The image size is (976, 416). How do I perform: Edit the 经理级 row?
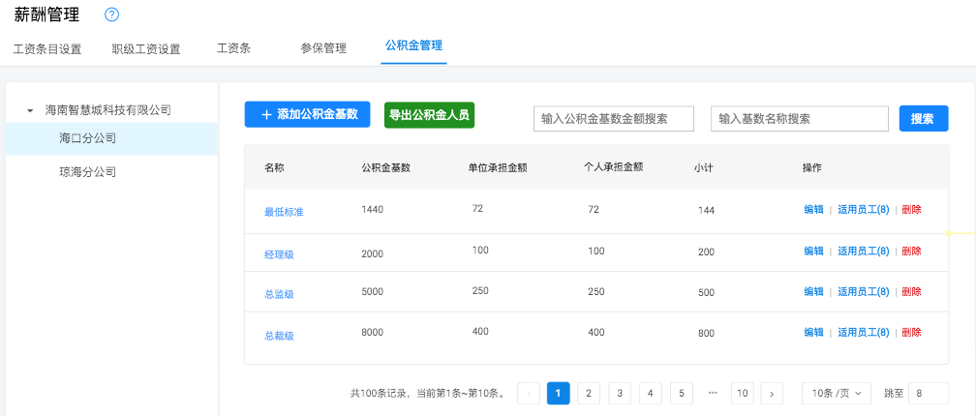pos(813,252)
